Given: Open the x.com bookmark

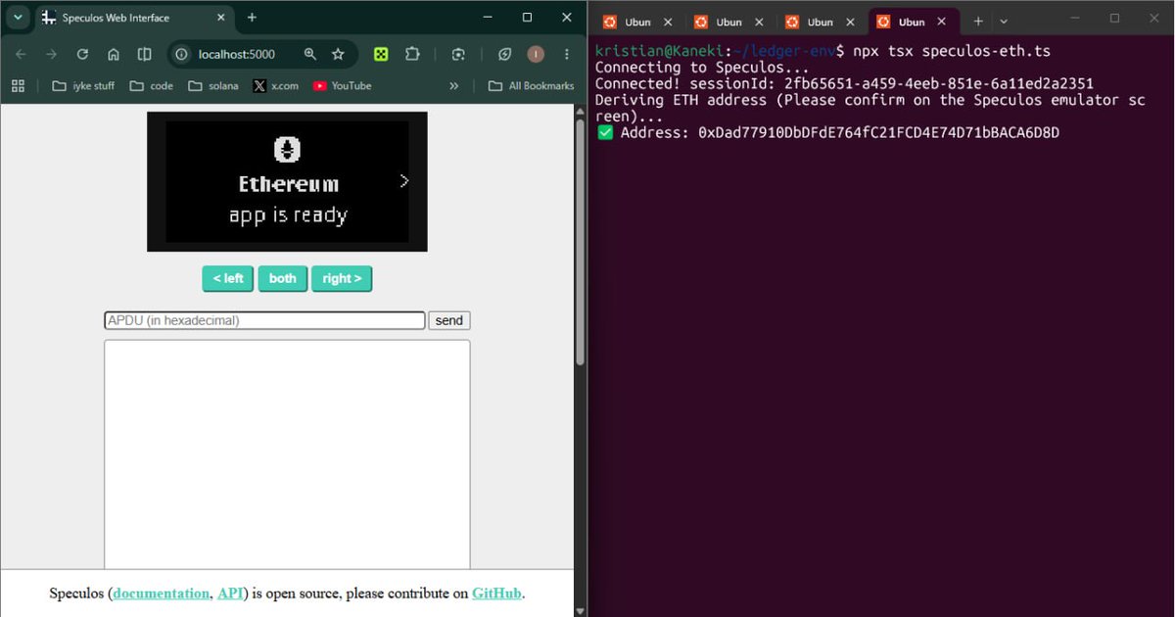Looking at the screenshot, I should point(276,86).
